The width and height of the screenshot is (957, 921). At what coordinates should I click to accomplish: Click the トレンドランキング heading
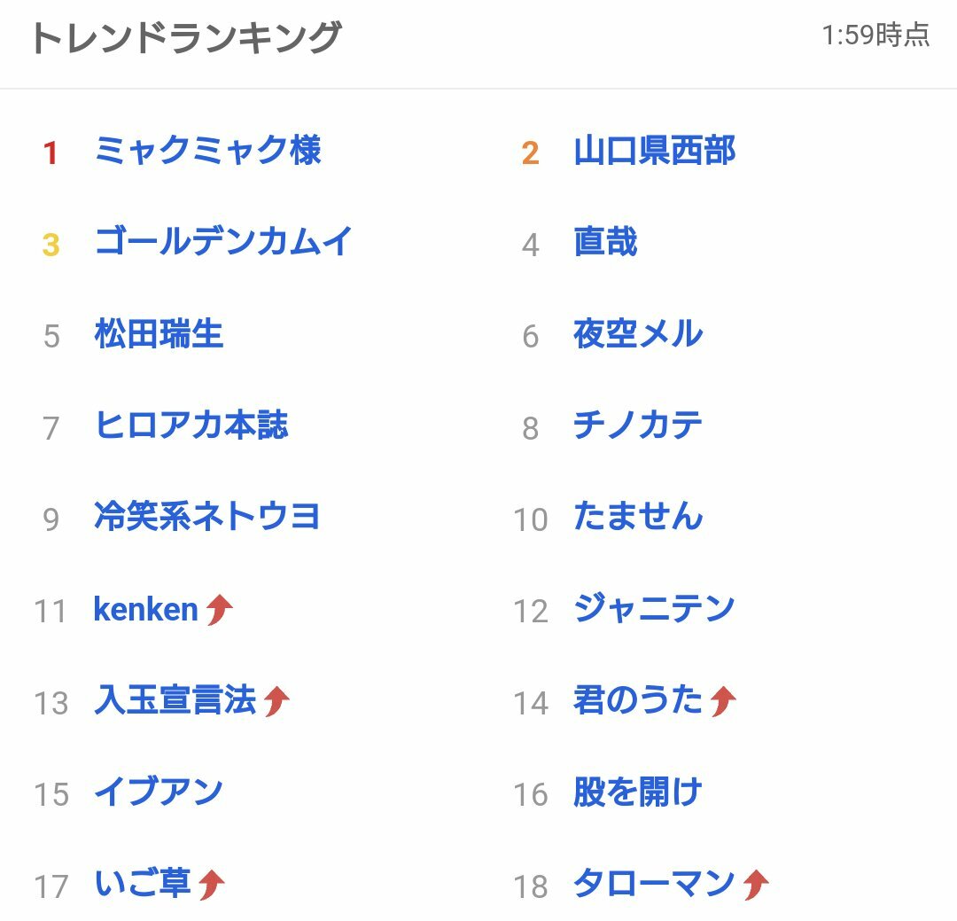[x=187, y=37]
